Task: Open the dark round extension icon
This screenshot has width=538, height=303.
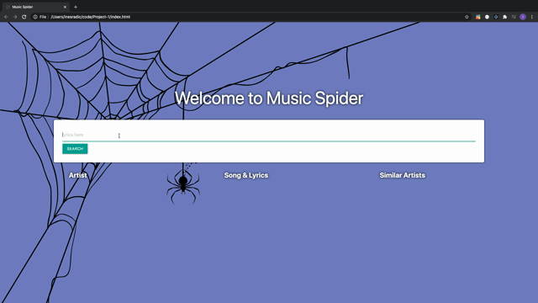Action: pos(496,17)
